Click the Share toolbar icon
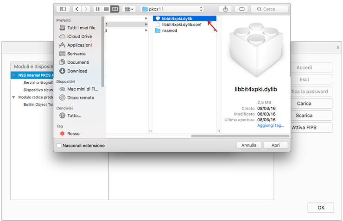This screenshot has width=343, height=221. click(225, 9)
